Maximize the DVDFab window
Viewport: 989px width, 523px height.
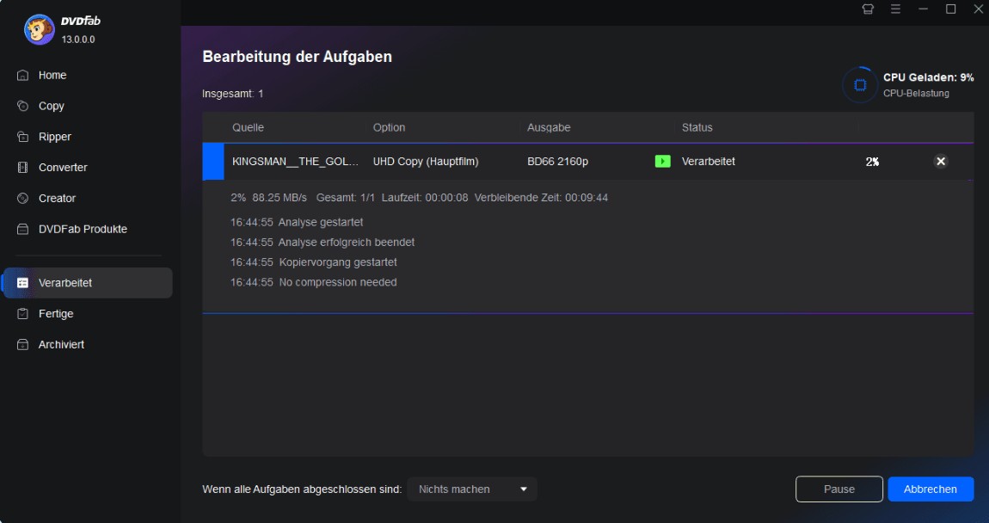(950, 9)
